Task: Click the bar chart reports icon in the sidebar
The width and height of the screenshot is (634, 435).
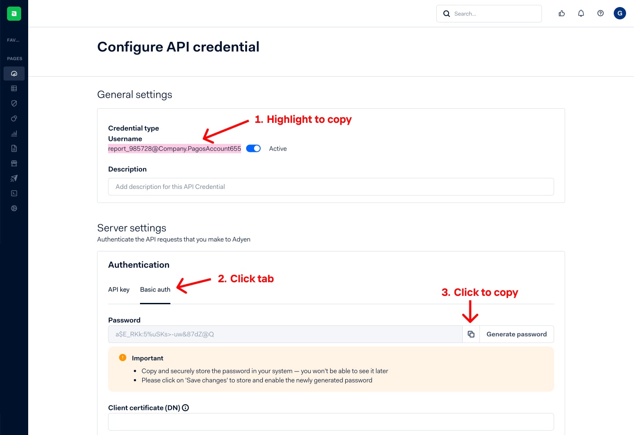Action: (x=14, y=133)
